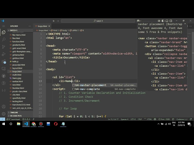The width and height of the screenshot is (194, 145).
Task: Open the Accounts icon in activity bar
Action: click(4, 107)
